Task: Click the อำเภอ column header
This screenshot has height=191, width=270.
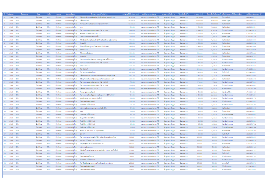Action: (x=39, y=14)
